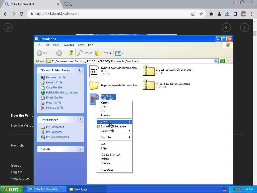Collapse the File and Folder Tasks panel
The height and width of the screenshot is (193, 257).
[80, 70]
